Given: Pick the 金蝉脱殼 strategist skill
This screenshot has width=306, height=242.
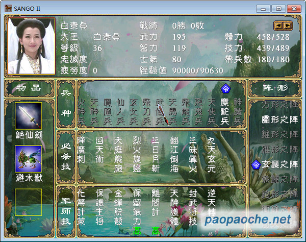Looking at the screenshot, I should [118, 207].
